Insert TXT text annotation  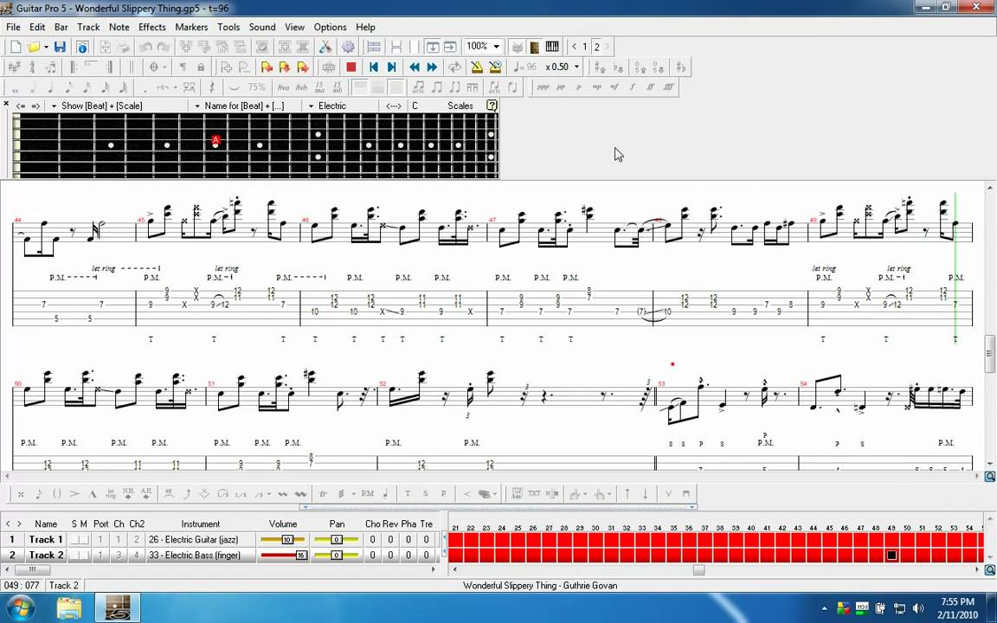click(x=534, y=494)
